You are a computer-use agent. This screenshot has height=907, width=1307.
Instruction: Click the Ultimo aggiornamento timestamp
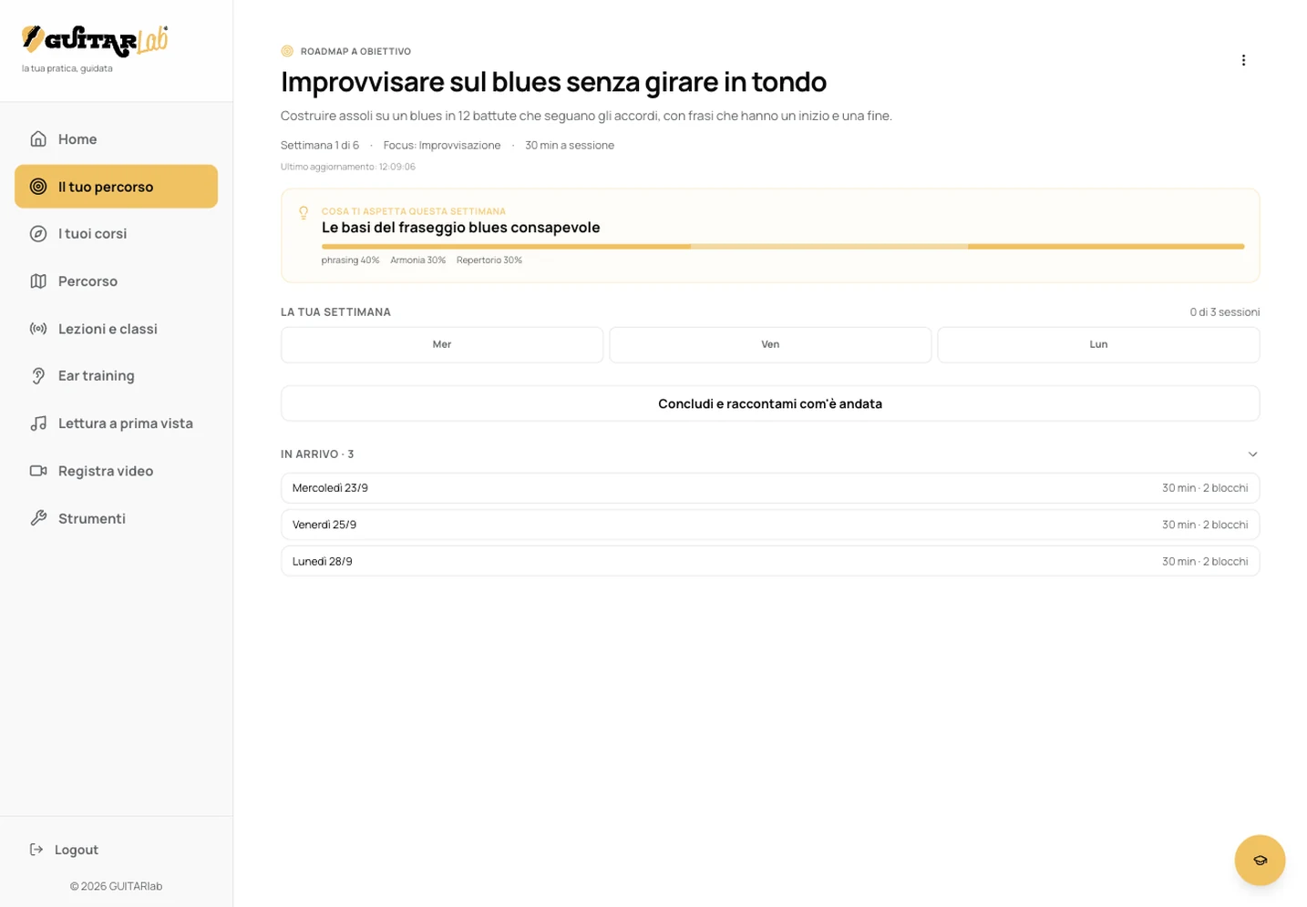pos(348,167)
